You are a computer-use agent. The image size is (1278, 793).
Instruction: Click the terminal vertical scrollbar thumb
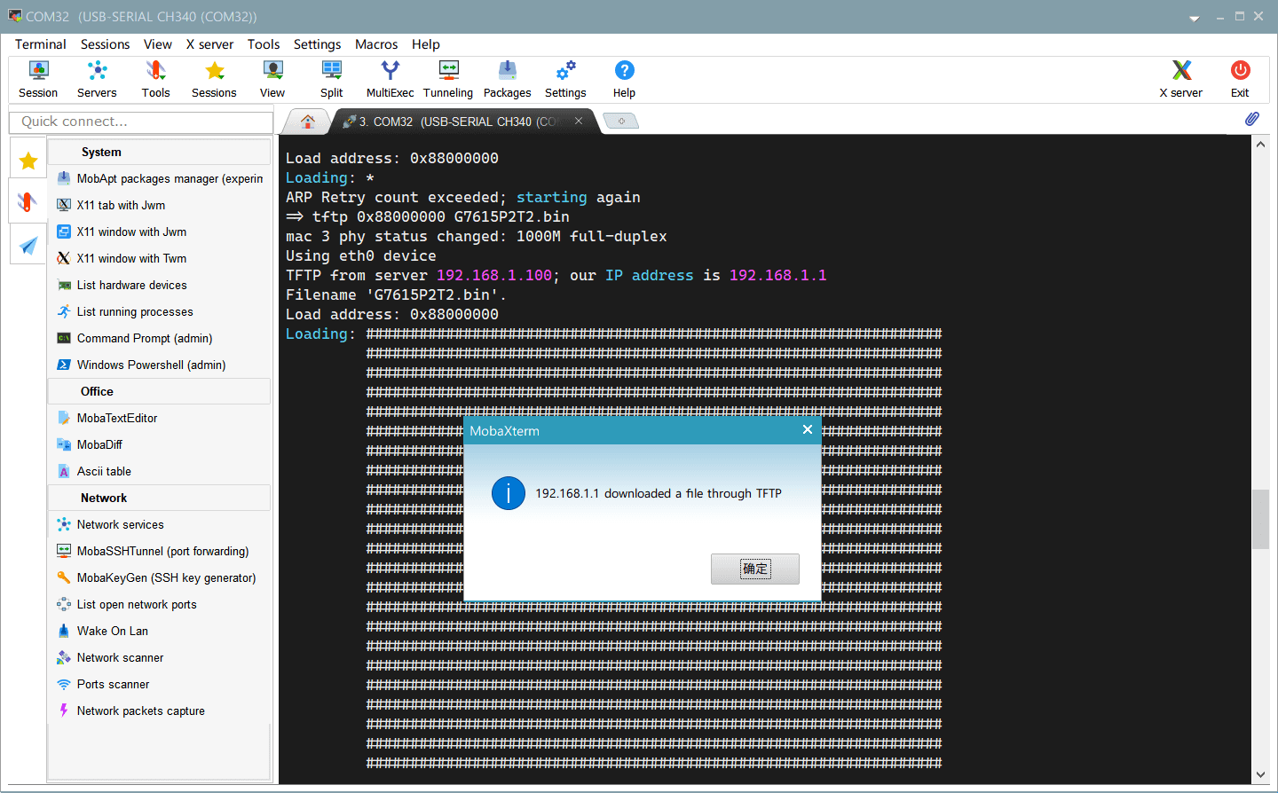click(1260, 519)
